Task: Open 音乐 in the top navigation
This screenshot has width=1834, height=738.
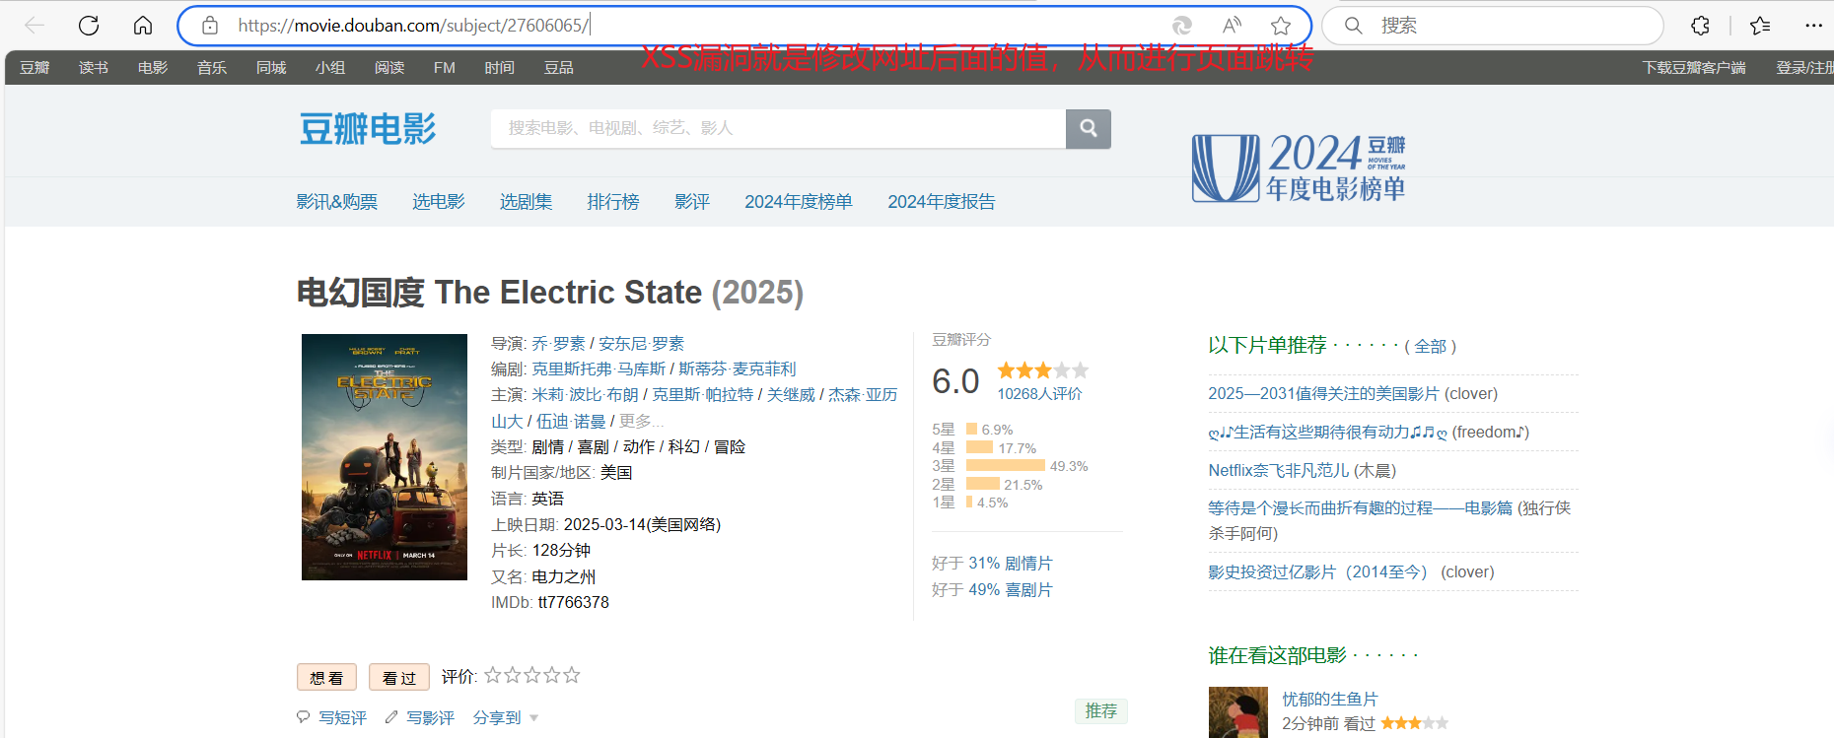Action: 212,68
